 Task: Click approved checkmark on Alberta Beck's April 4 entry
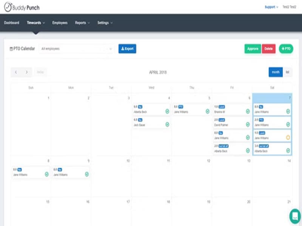(x=167, y=111)
